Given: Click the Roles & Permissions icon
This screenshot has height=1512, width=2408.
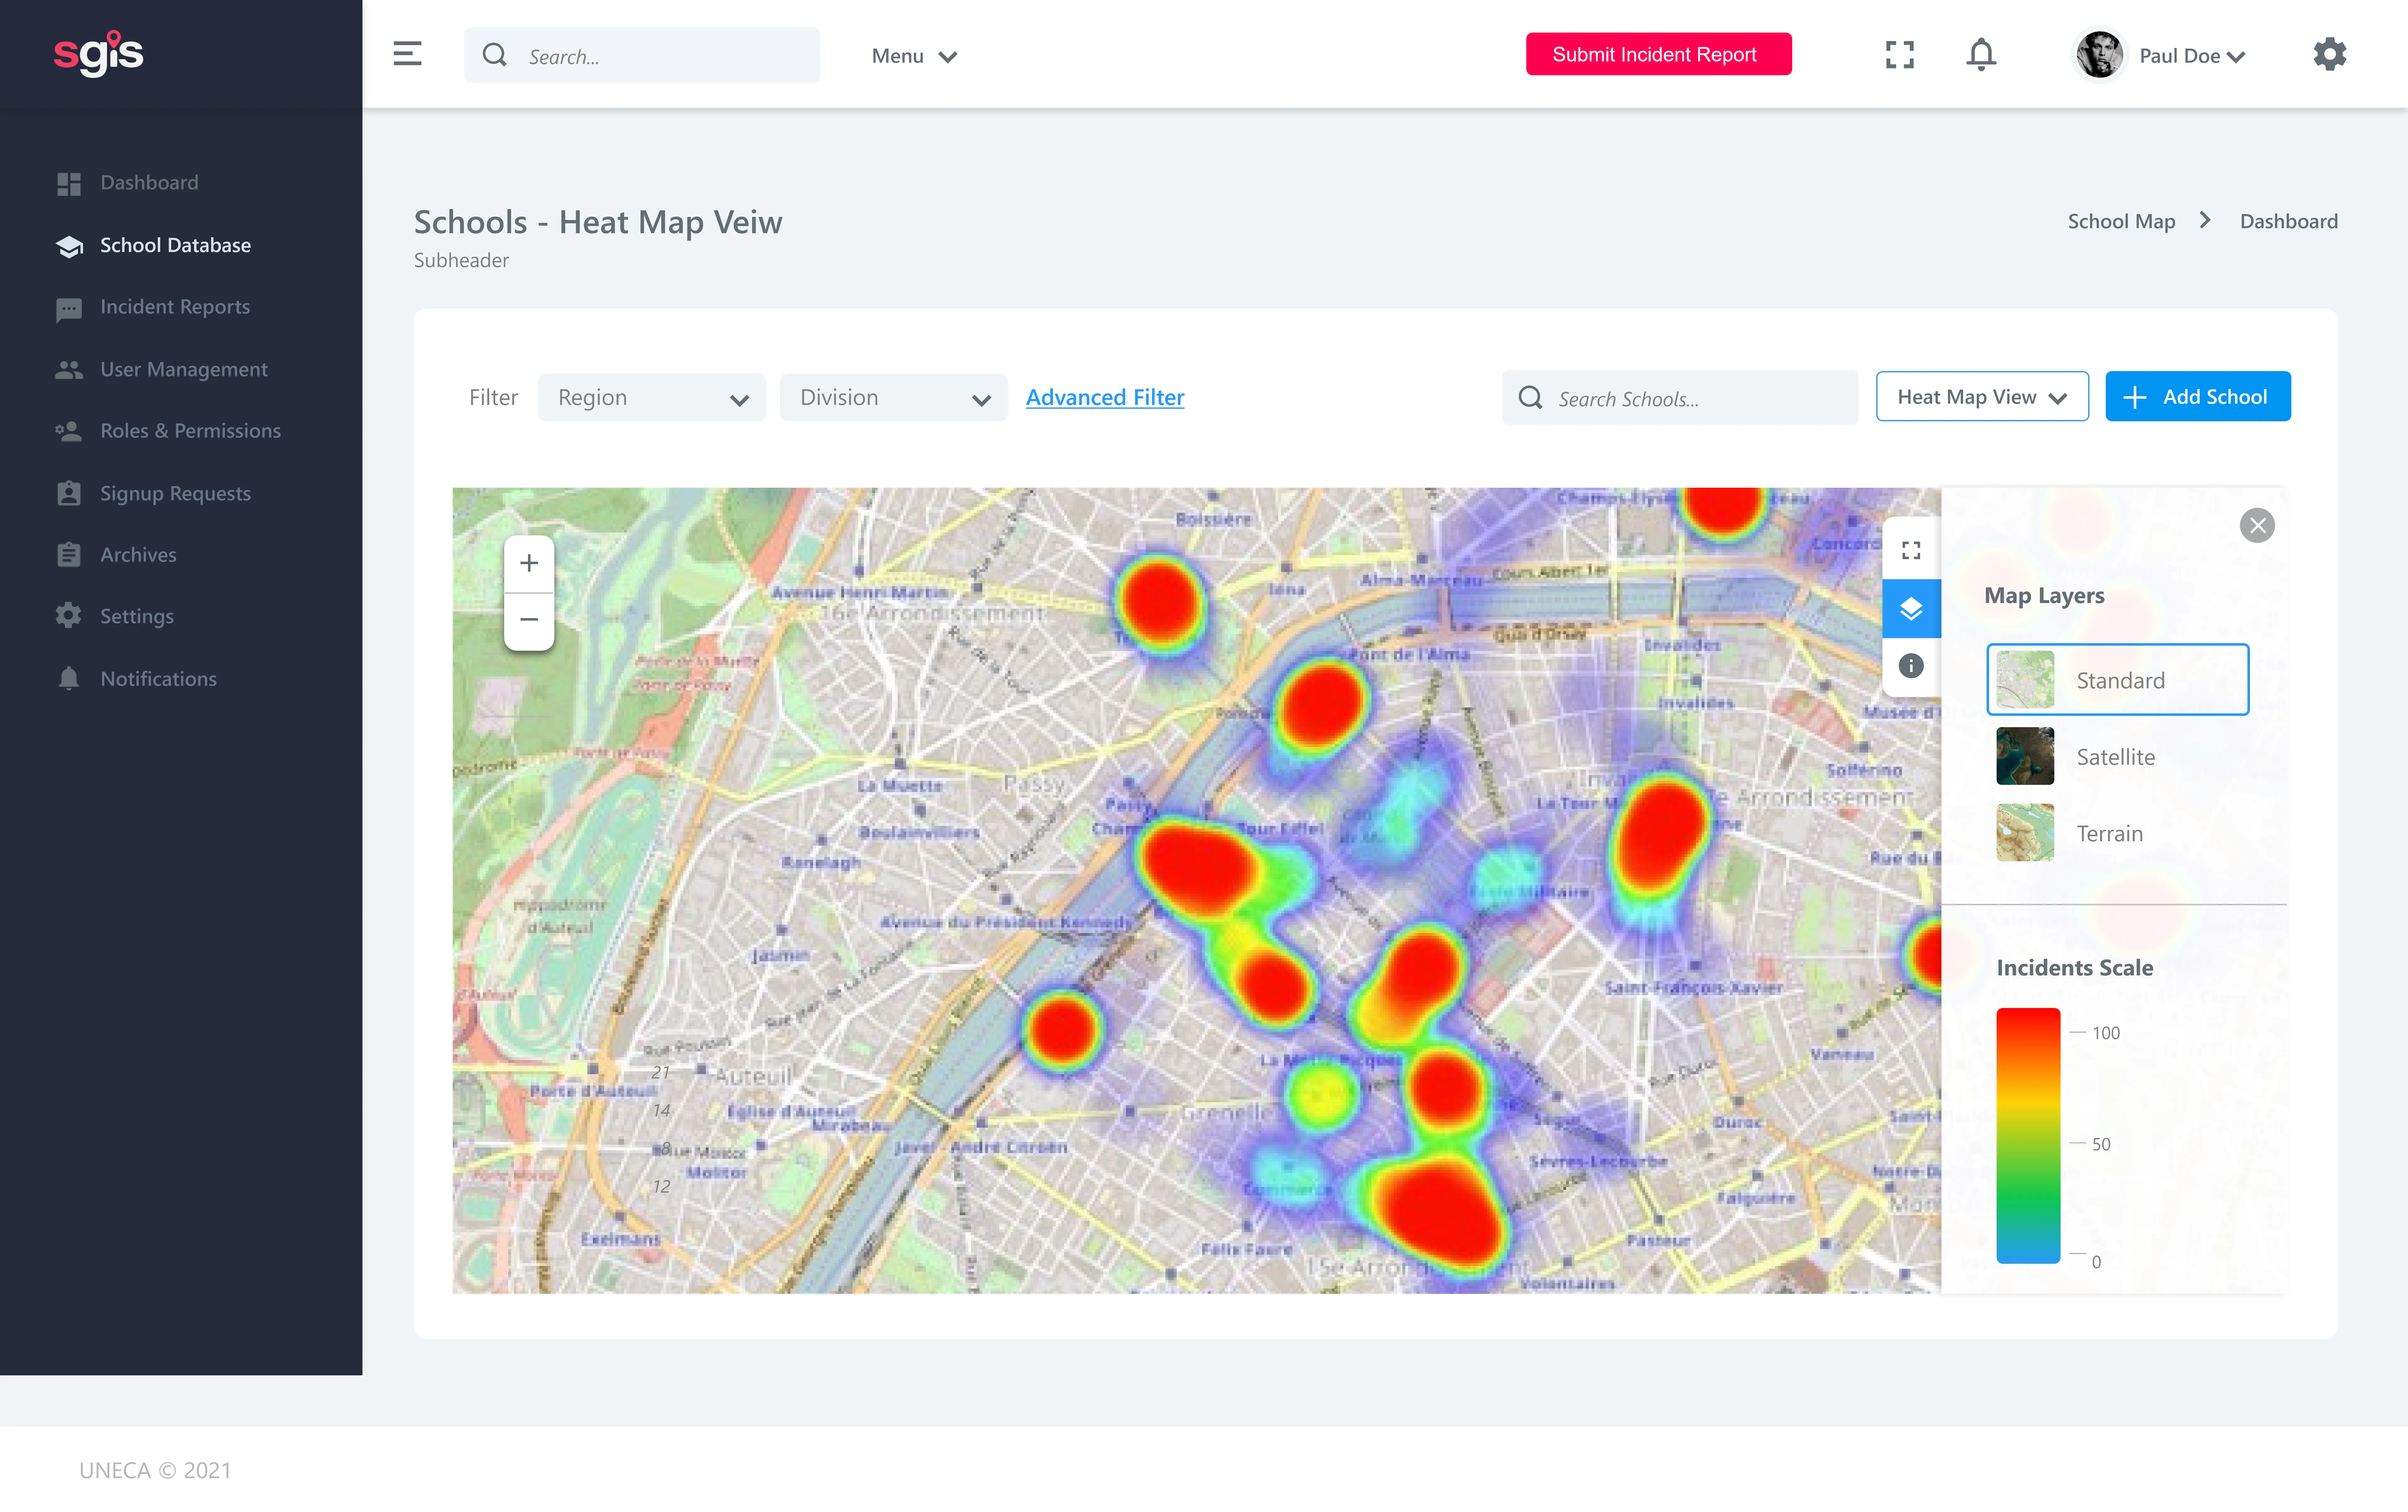Looking at the screenshot, I should [69, 431].
